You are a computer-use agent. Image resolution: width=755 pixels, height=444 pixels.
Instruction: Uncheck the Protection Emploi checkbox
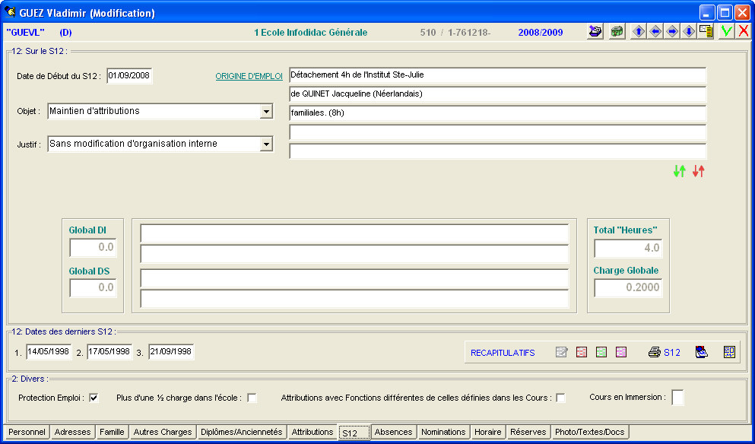(94, 398)
